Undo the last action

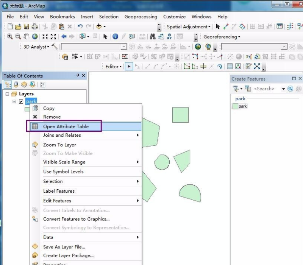coord(80,26)
